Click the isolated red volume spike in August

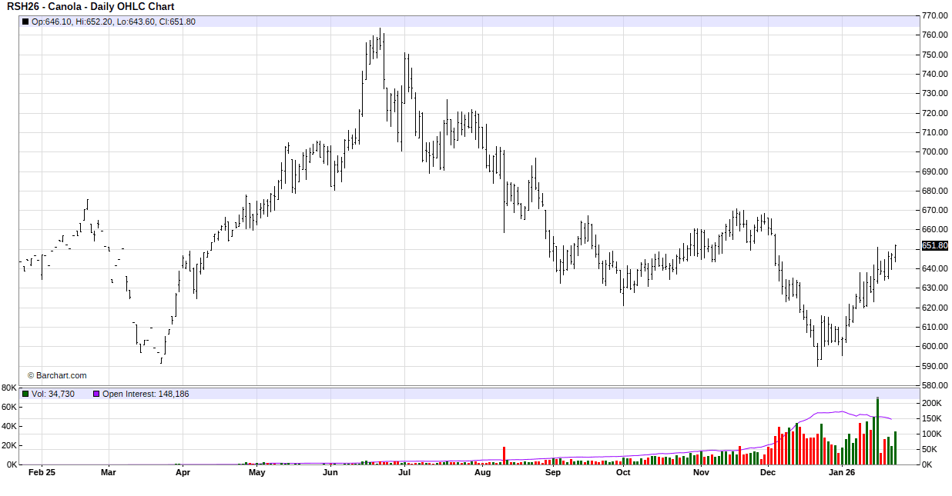pos(504,455)
